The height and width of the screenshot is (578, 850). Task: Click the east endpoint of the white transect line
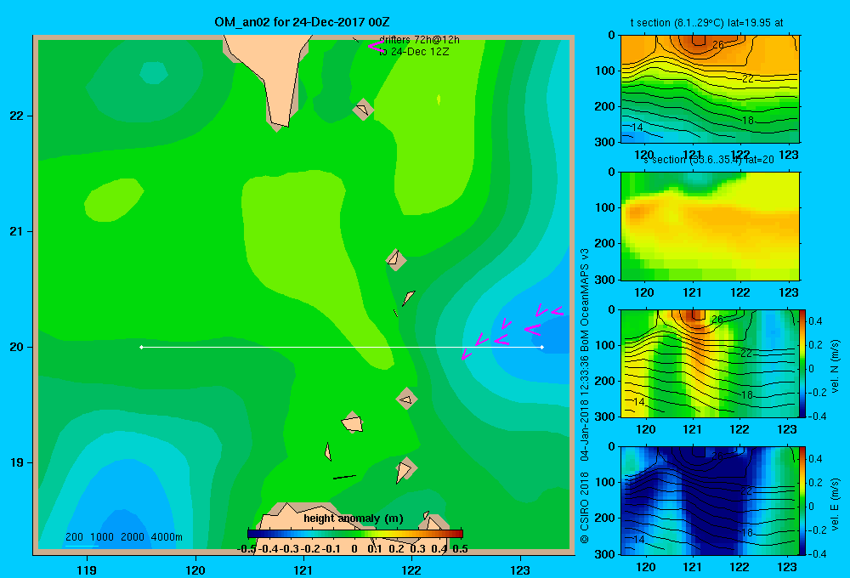point(542,347)
